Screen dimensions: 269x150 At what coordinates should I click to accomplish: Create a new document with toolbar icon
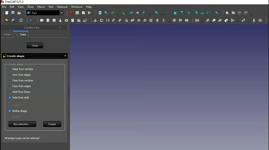(x=7, y=13)
